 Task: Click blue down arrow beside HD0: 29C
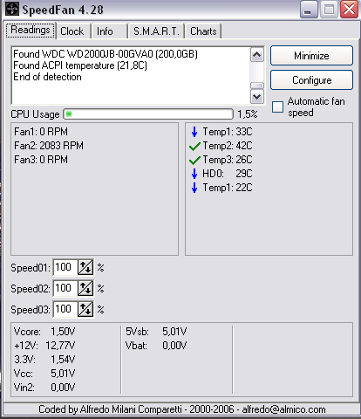194,174
